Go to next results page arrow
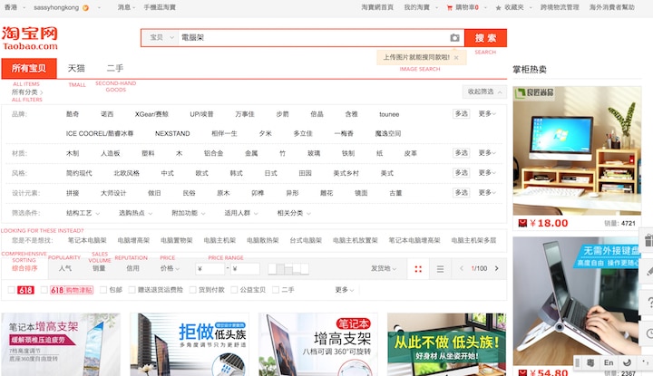This screenshot has width=653, height=376. pos(497,268)
